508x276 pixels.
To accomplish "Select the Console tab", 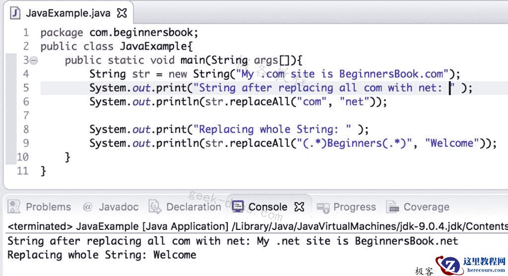I will pyautogui.click(x=267, y=207).
